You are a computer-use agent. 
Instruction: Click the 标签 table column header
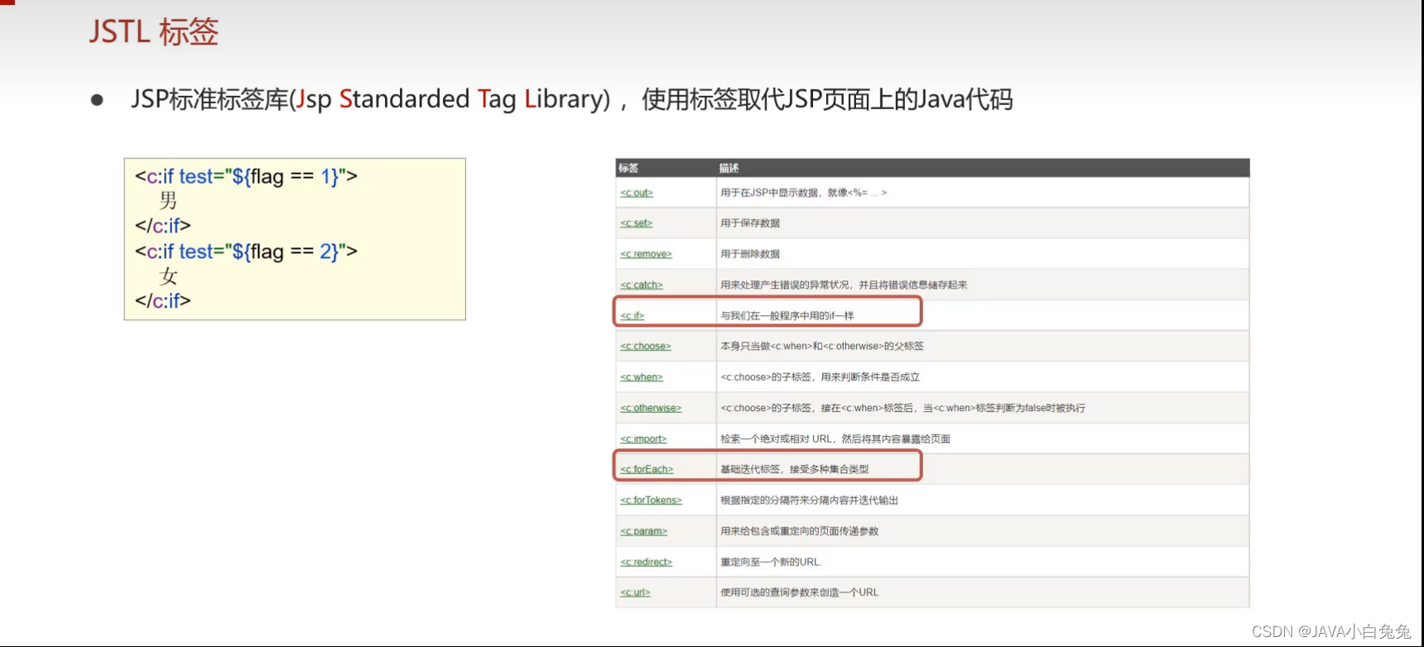click(x=628, y=168)
